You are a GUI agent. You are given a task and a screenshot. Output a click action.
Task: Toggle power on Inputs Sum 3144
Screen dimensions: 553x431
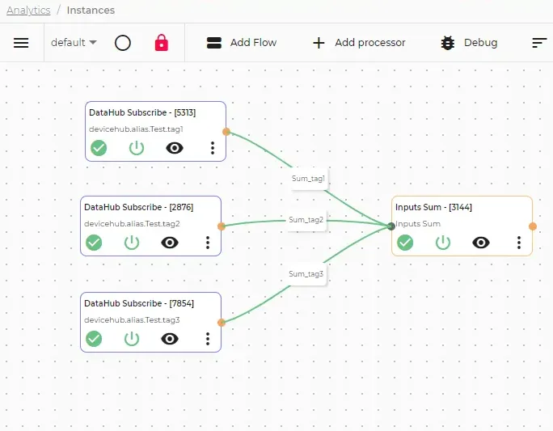[443, 243]
